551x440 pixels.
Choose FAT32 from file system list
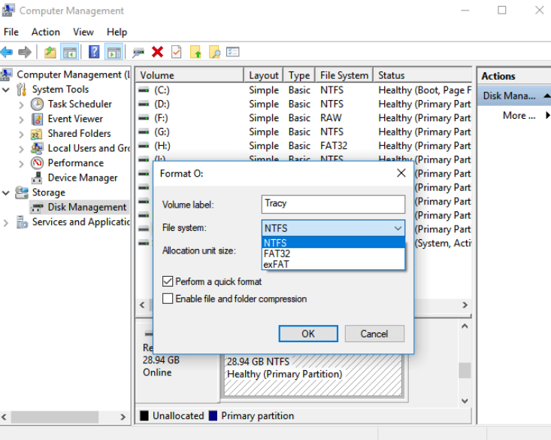coord(277,253)
